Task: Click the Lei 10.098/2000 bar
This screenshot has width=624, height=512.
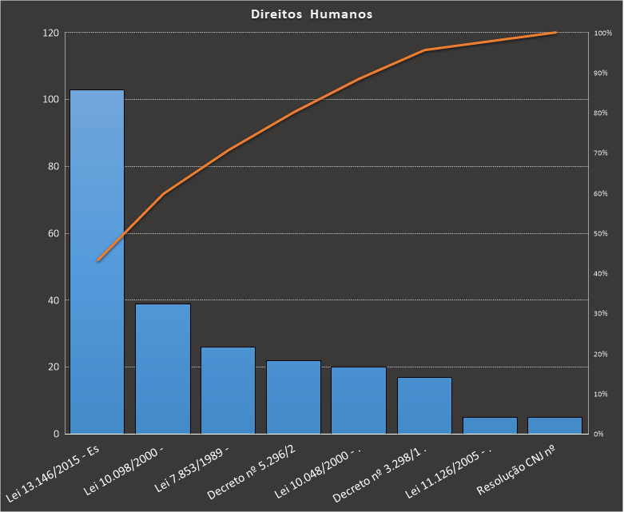Action: coord(162,368)
